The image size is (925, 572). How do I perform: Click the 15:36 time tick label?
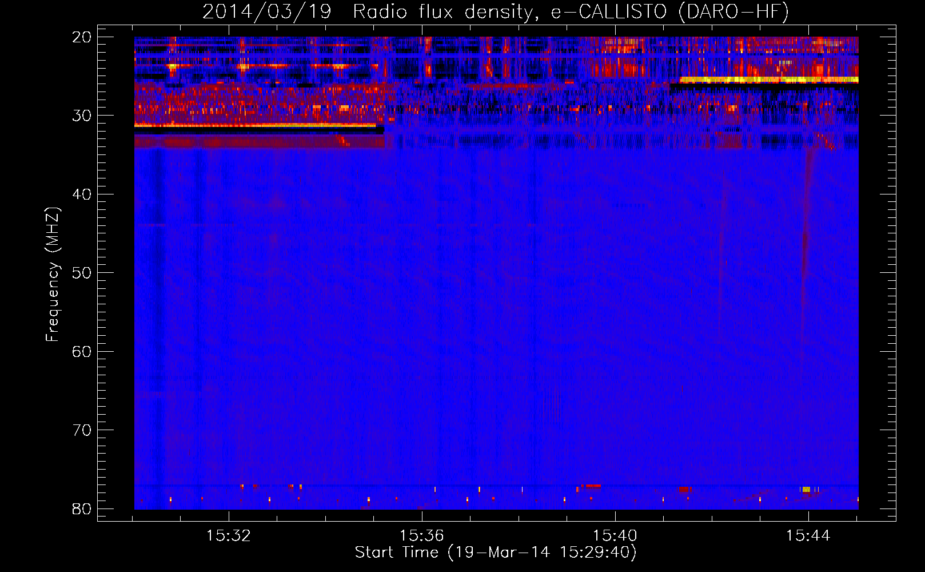click(422, 536)
